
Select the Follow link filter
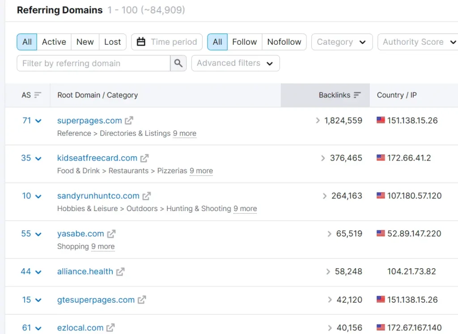coord(245,42)
